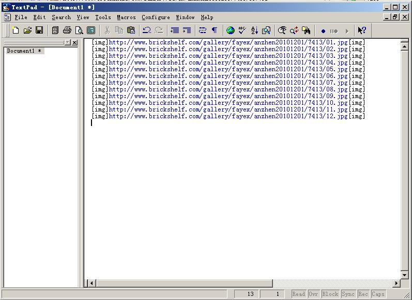Image resolution: width=412 pixels, height=300 pixels.
Task: Click the Manage Files icon
Action: (x=55, y=30)
